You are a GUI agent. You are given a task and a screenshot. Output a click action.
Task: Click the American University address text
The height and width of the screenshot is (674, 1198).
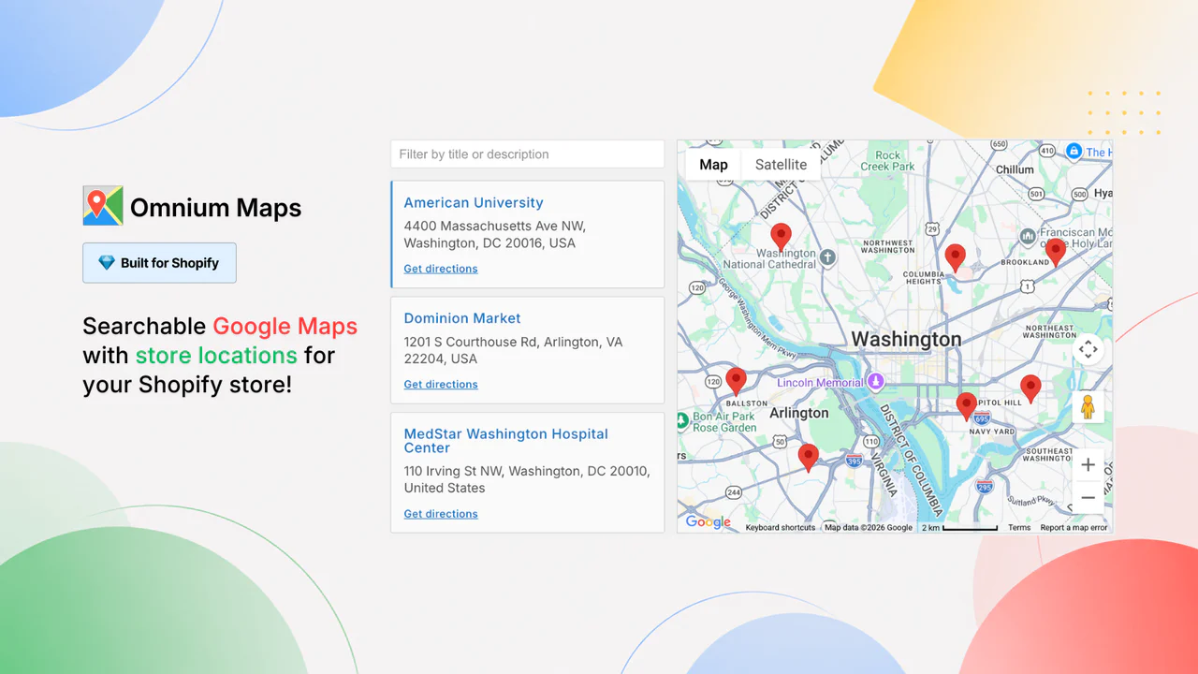point(493,235)
